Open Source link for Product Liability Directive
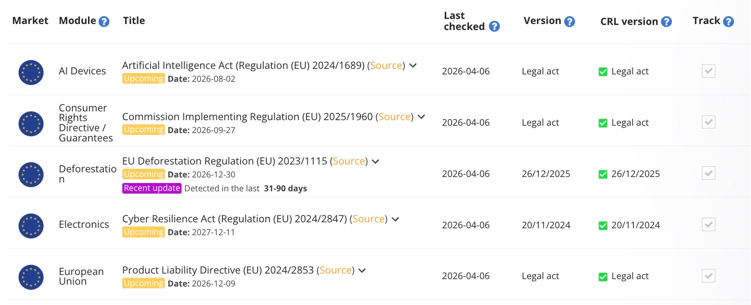 pyautogui.click(x=335, y=270)
